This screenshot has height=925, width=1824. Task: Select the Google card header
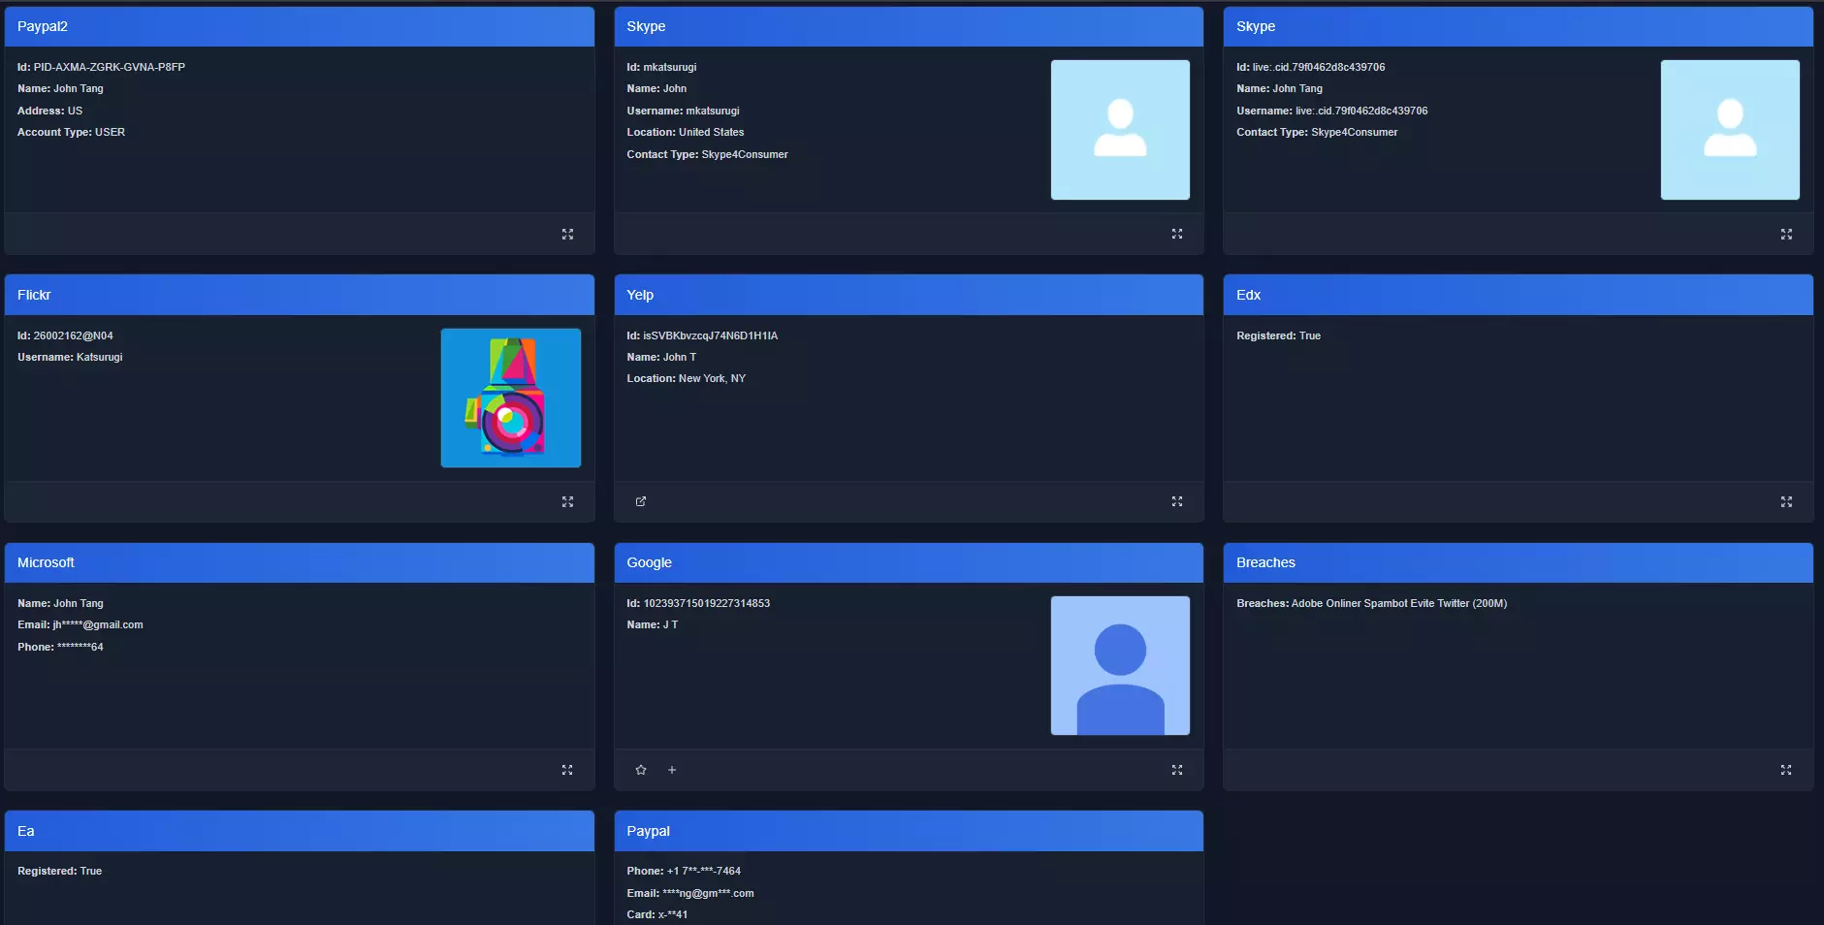pos(909,562)
